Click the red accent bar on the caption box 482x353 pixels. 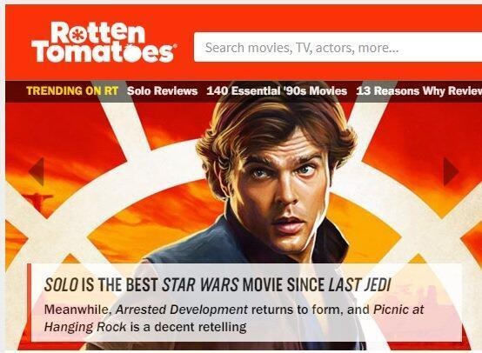click(29, 303)
